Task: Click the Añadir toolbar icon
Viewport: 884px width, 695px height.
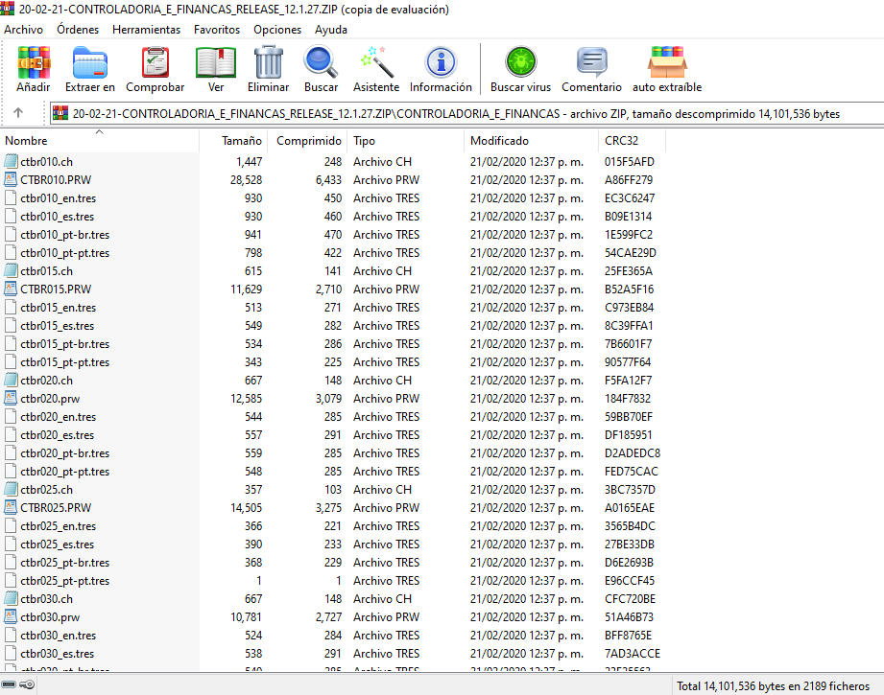Action: [34, 62]
